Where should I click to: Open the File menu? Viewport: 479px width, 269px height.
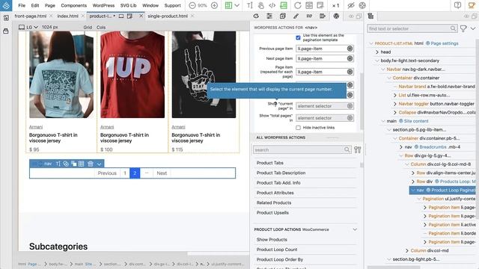[x=22, y=5]
